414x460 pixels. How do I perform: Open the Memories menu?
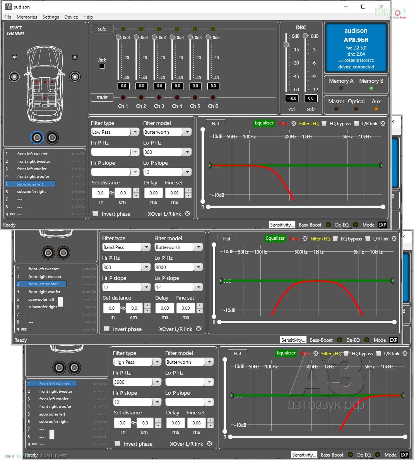click(27, 17)
